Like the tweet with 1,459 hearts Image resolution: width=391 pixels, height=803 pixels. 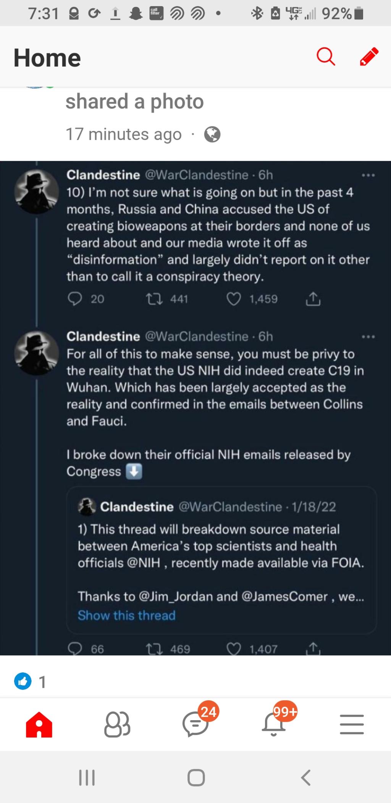(234, 299)
